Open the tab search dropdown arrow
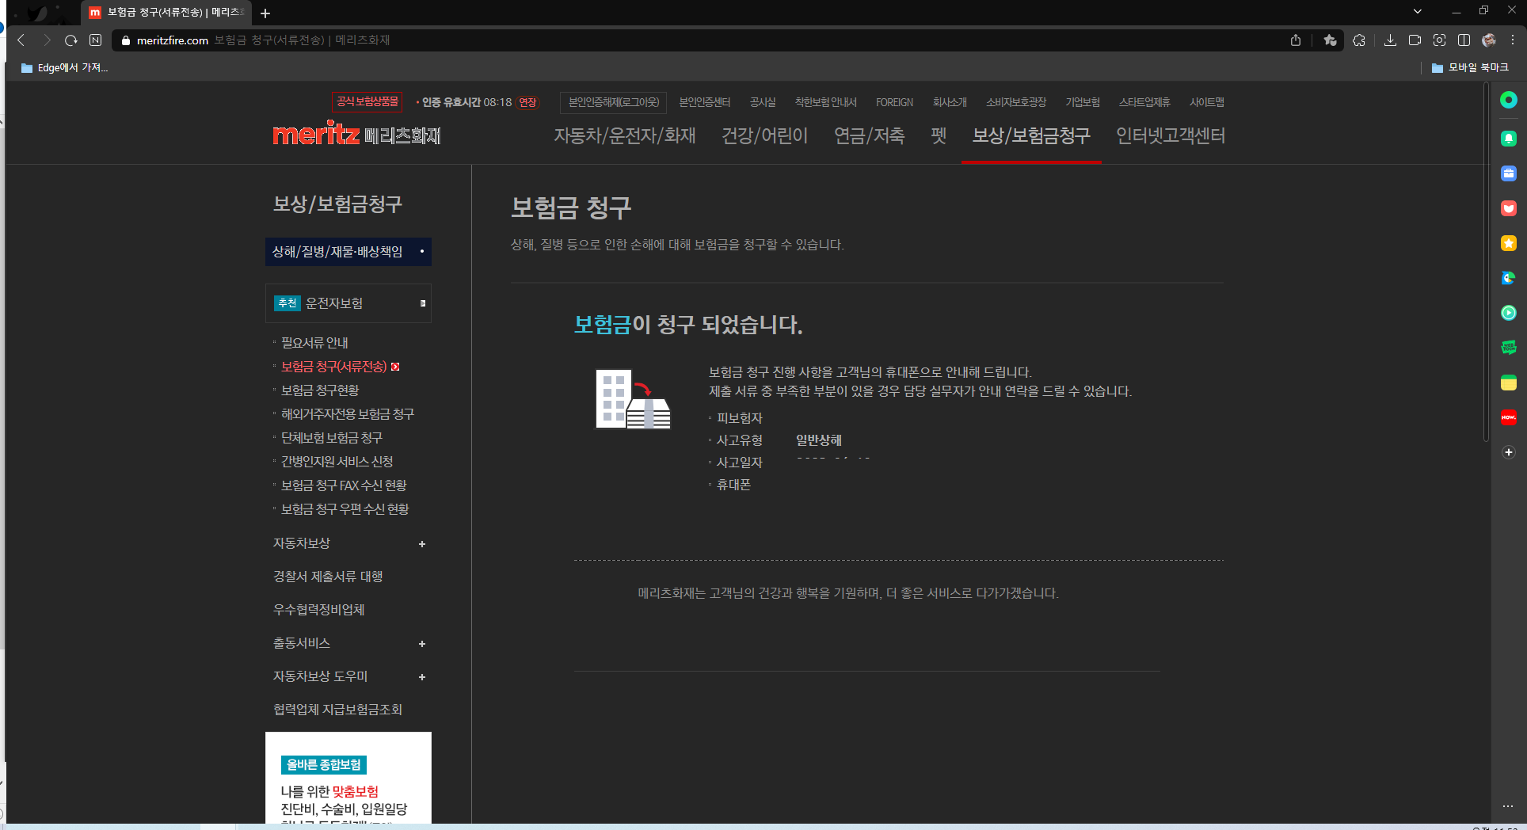The height and width of the screenshot is (830, 1527). tap(1418, 12)
